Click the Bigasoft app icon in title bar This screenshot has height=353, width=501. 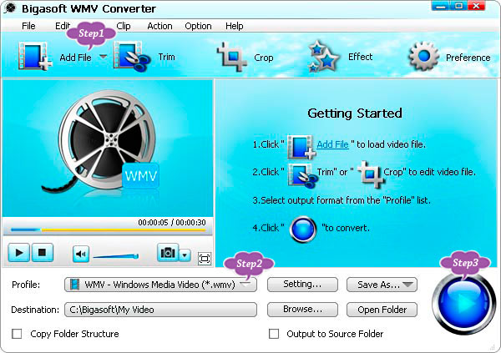coord(9,8)
